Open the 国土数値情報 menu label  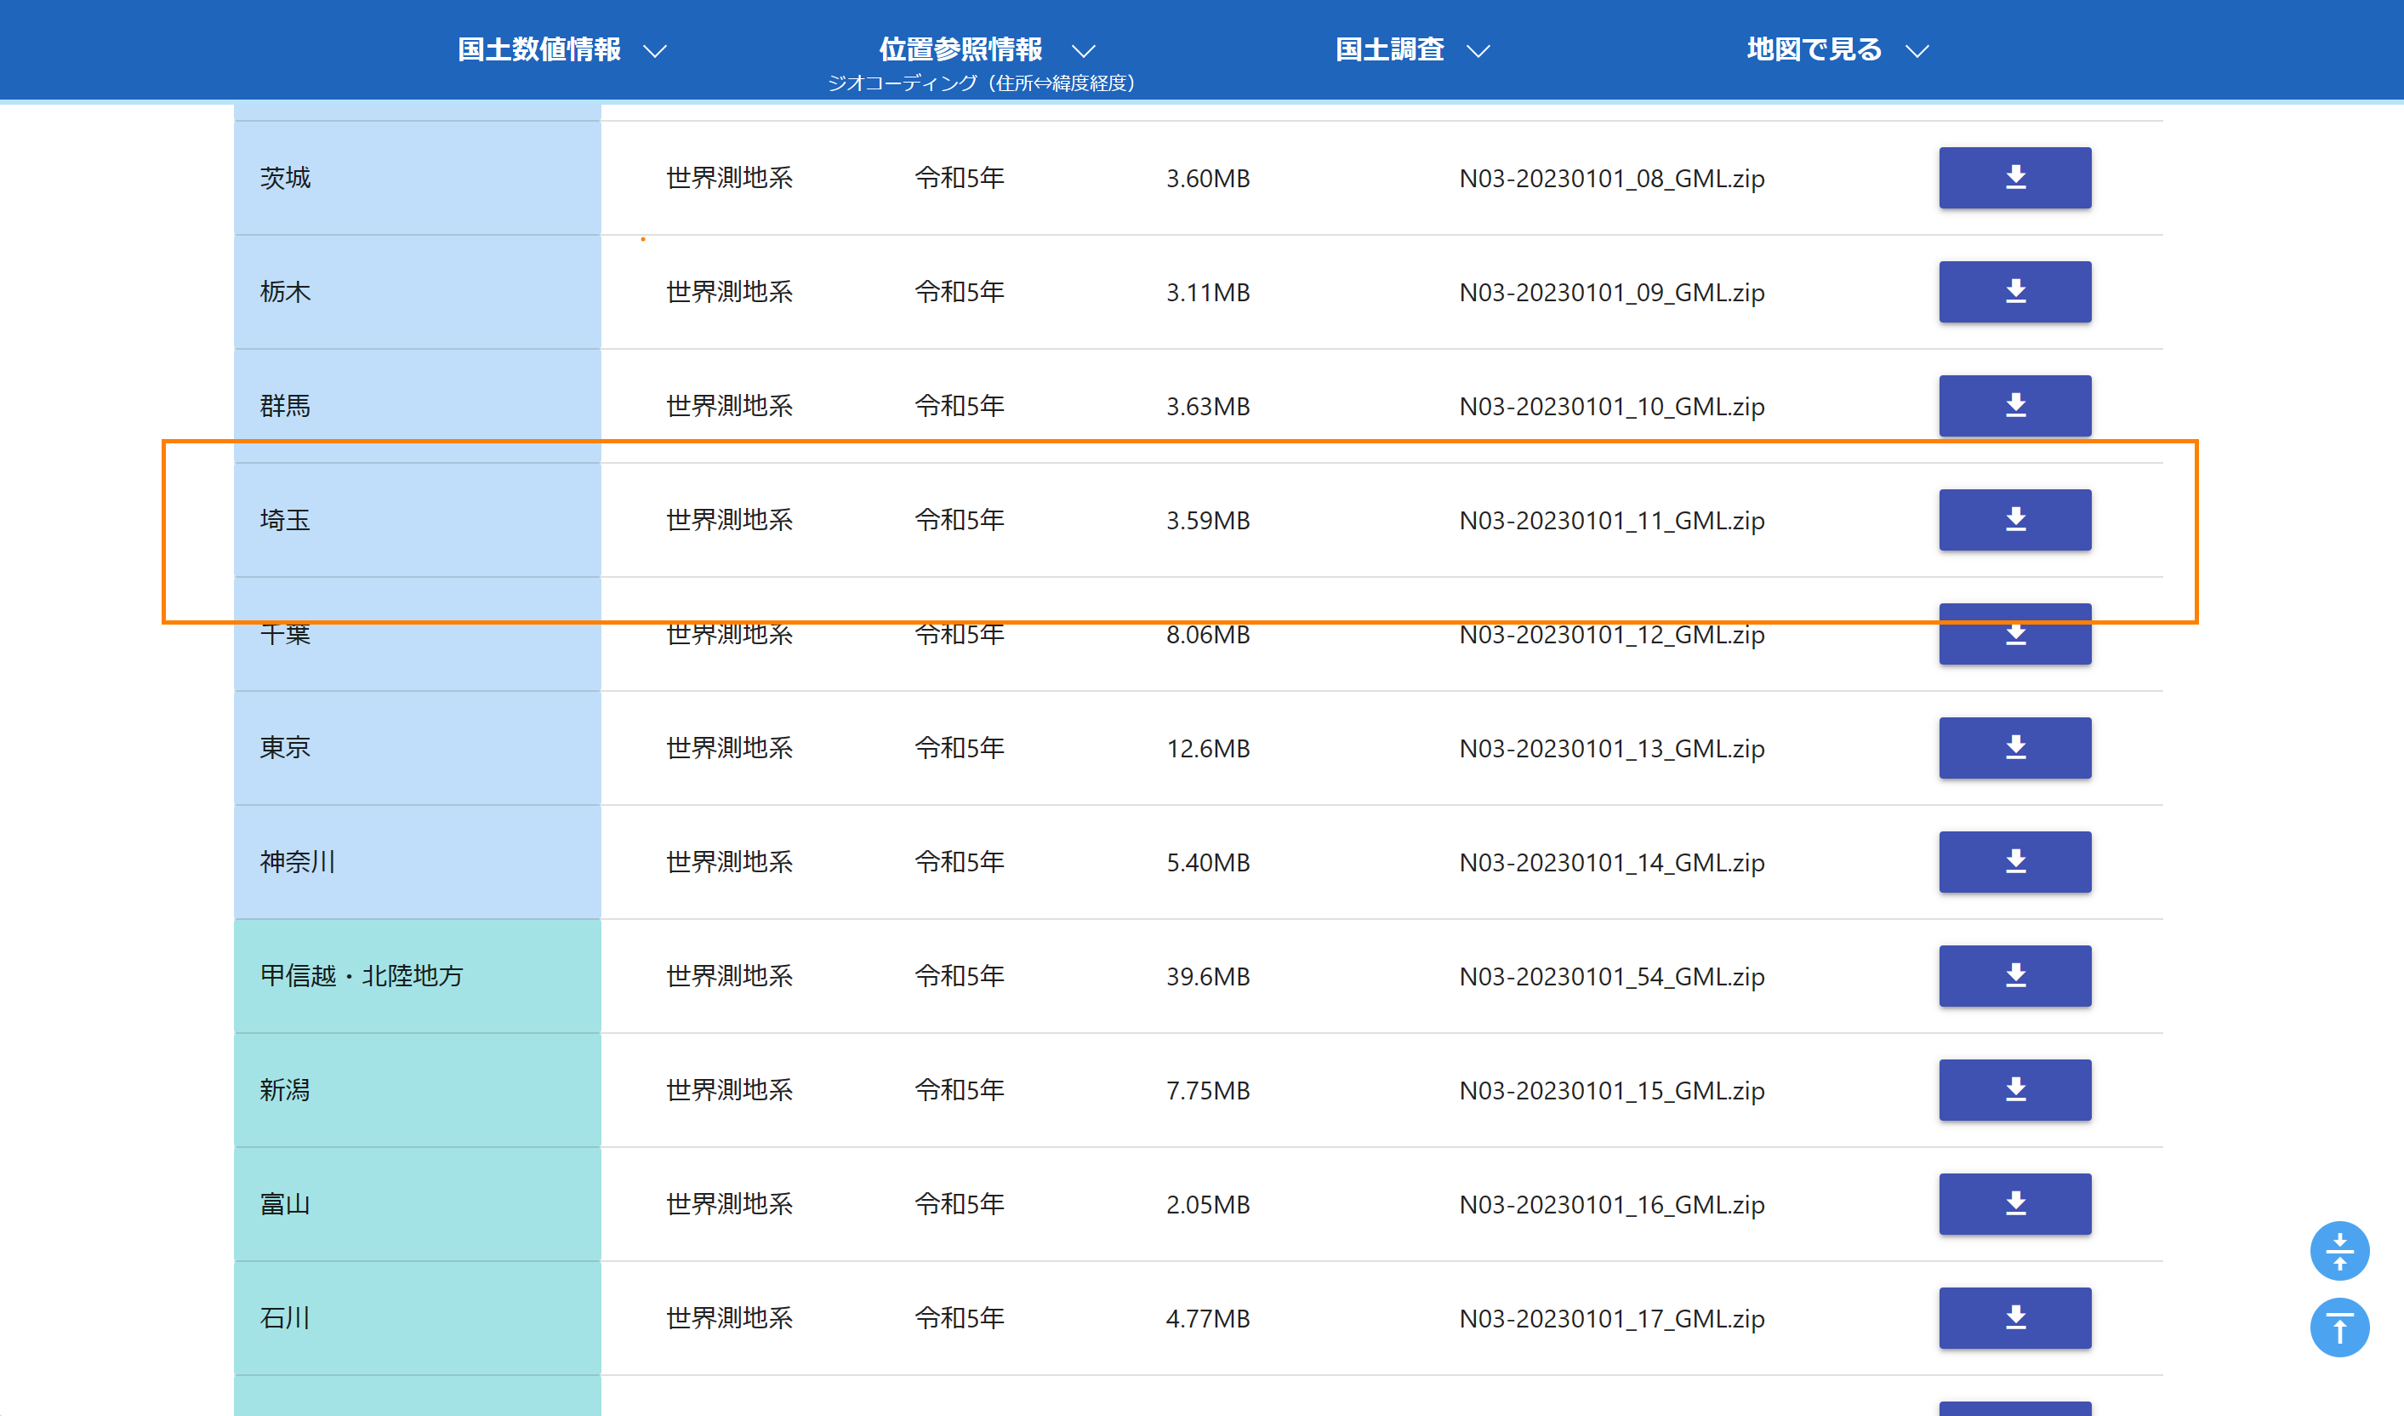click(x=539, y=49)
